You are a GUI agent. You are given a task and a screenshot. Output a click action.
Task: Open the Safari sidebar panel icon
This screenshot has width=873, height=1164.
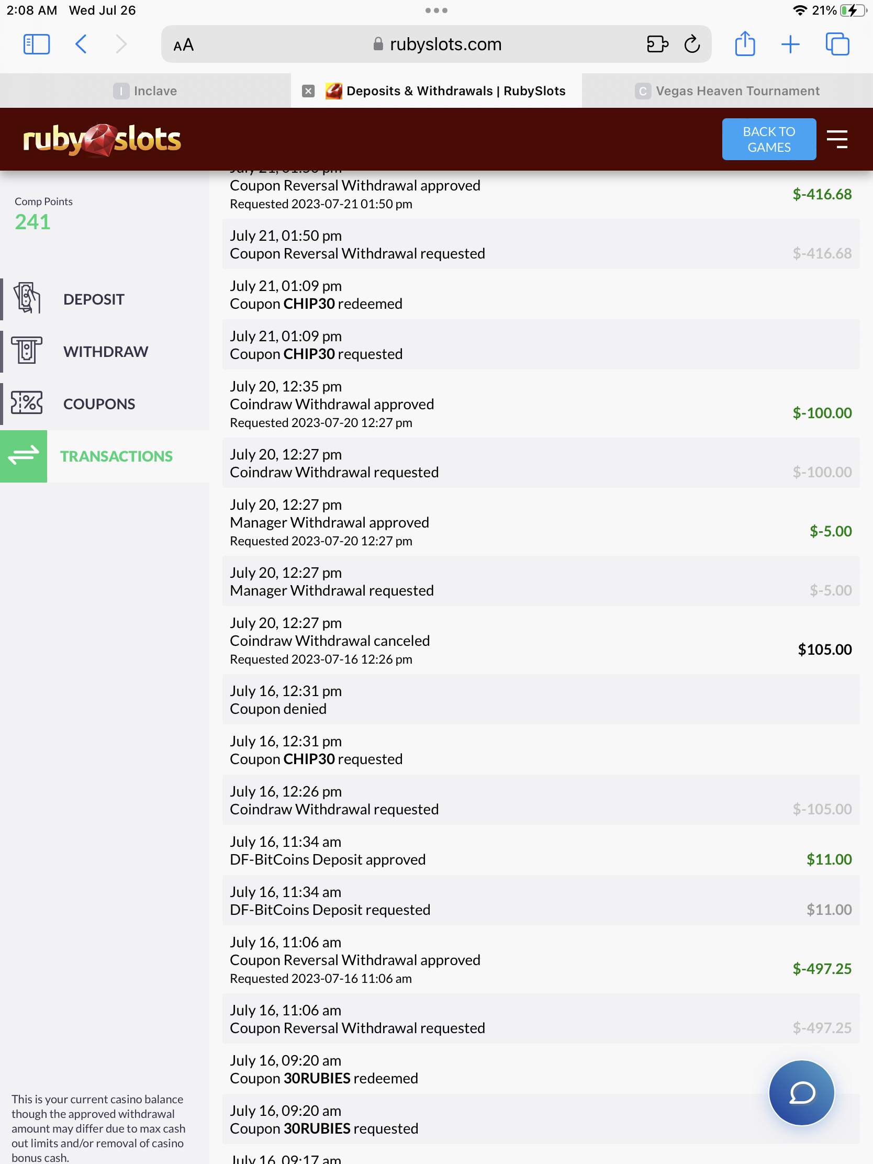(36, 44)
